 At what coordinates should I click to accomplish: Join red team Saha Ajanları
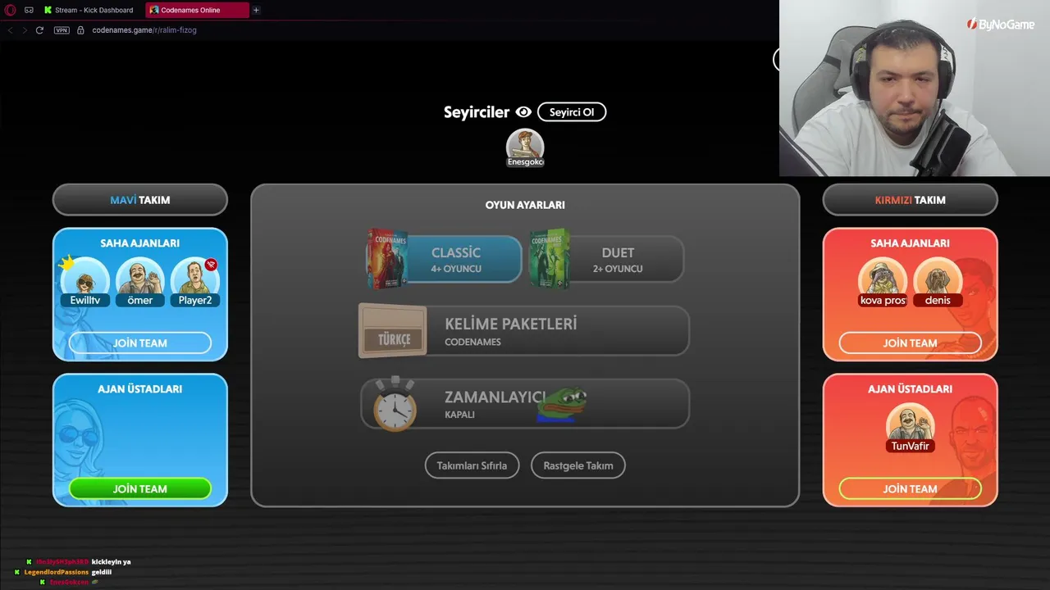910,343
